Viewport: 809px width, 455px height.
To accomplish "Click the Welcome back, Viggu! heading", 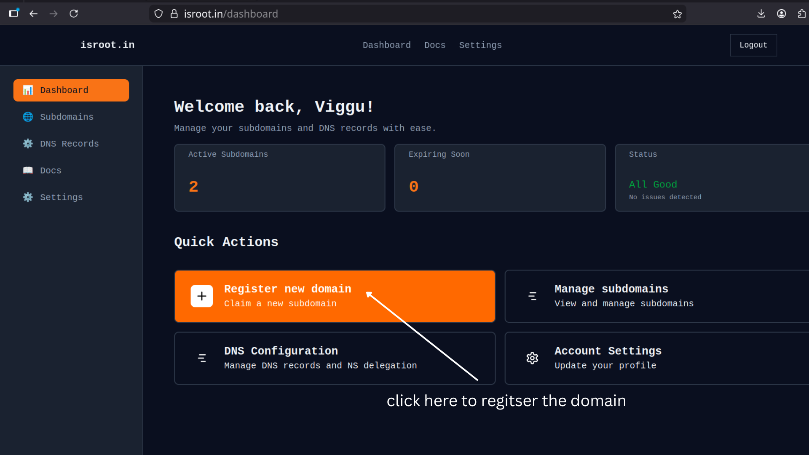I will (x=274, y=107).
